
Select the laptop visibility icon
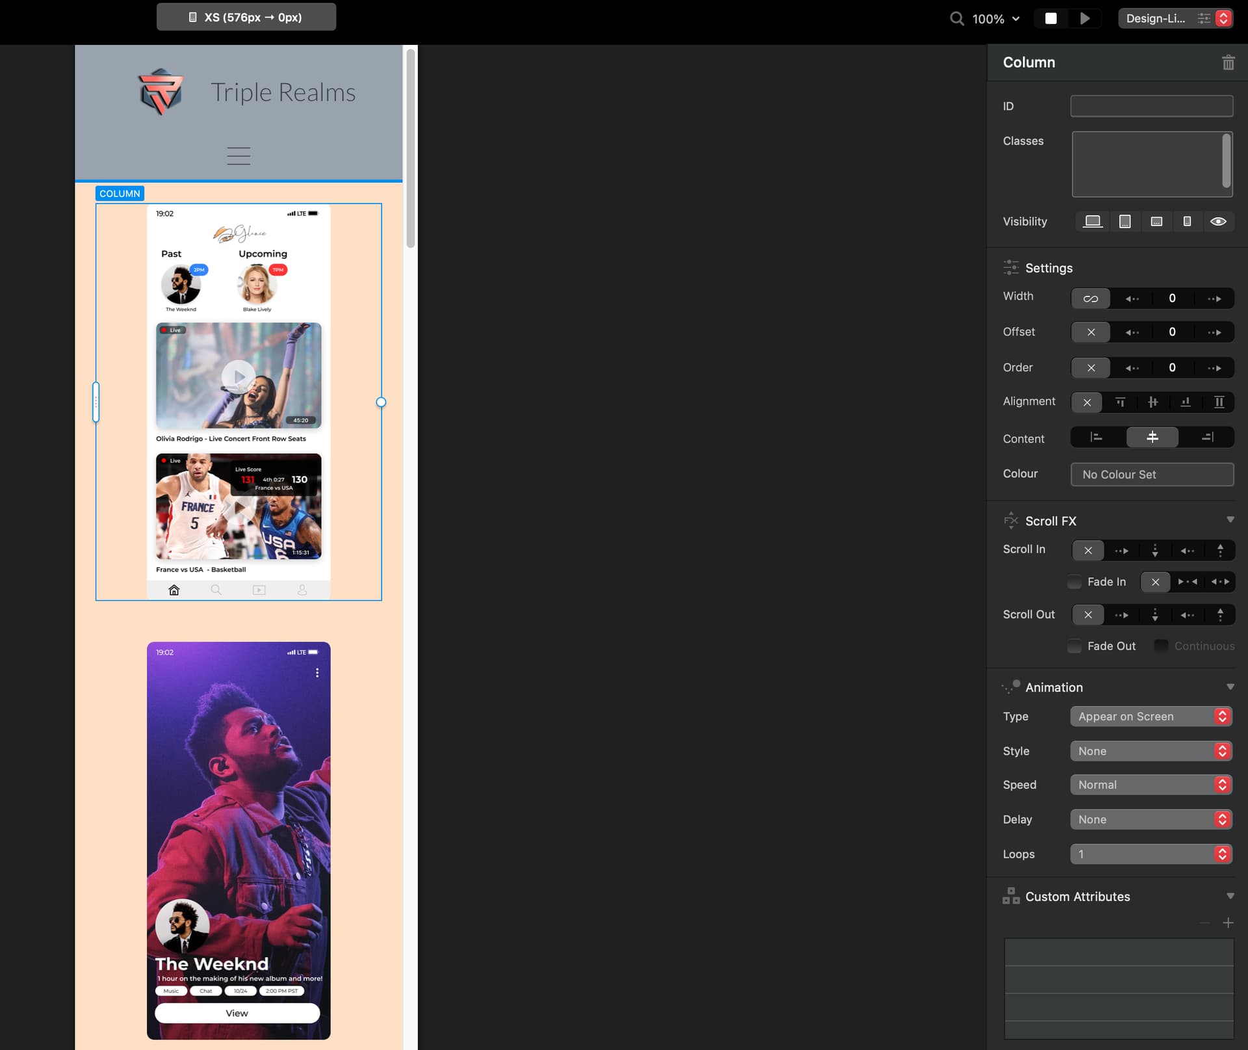1093,222
